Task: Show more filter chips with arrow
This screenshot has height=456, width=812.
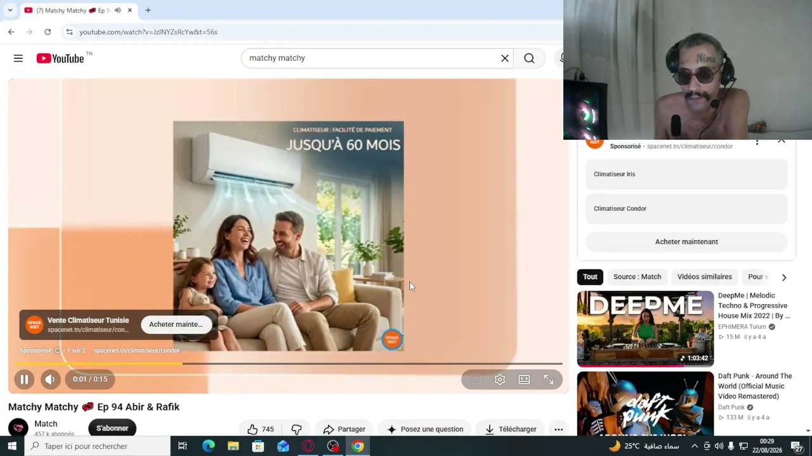Action: point(784,277)
